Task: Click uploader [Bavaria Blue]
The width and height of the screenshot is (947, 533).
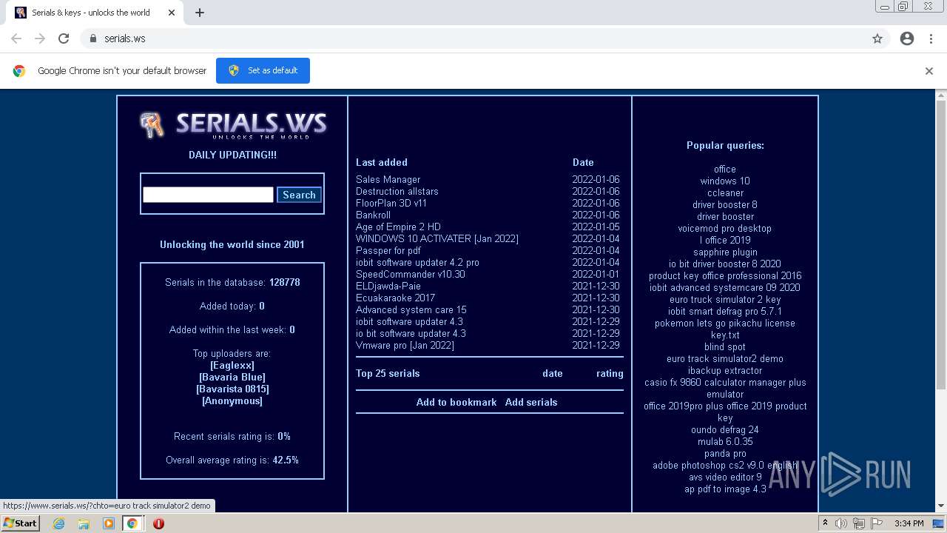Action: click(x=232, y=377)
